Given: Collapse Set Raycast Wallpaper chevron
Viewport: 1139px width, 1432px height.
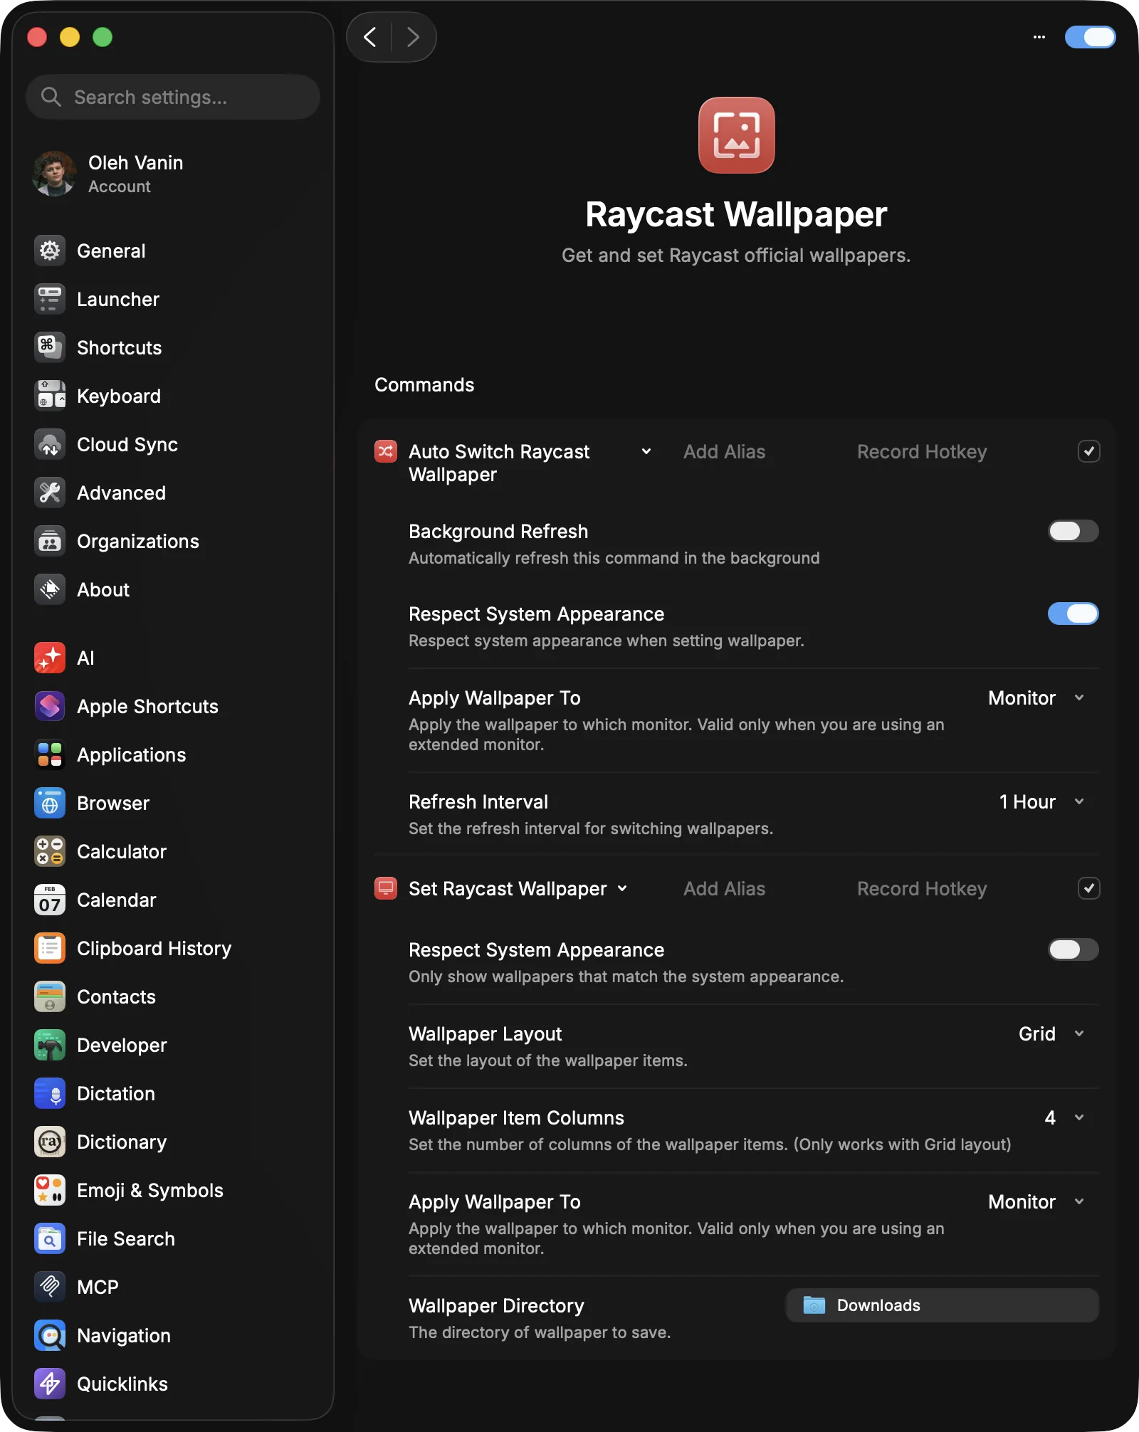Looking at the screenshot, I should click(x=623, y=888).
